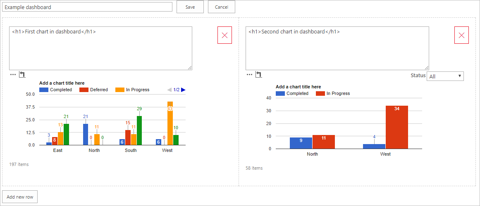Click arrow icon beside first chart's ellipsis
Viewport: 480px width, 206px height.
pyautogui.click(x=22, y=75)
